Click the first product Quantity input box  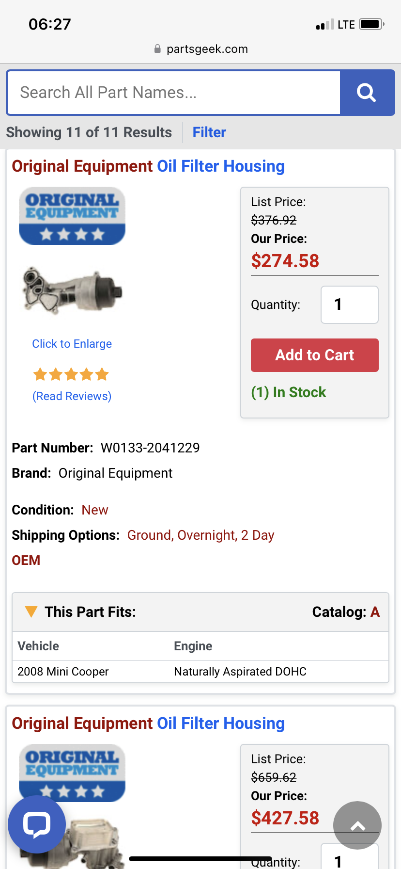pos(349,305)
